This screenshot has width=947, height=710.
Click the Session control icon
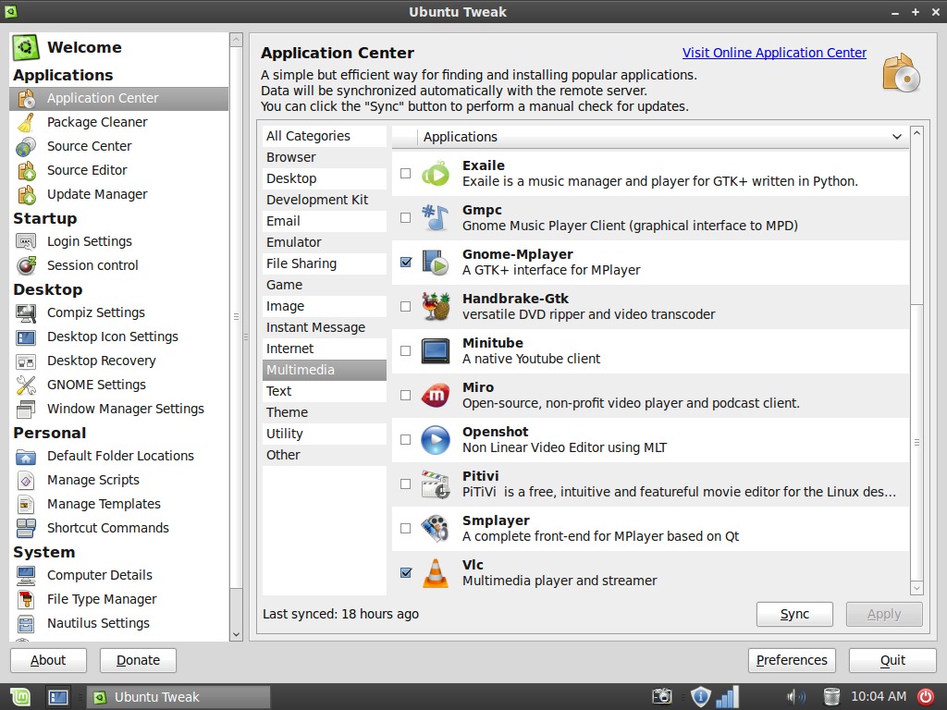click(26, 265)
